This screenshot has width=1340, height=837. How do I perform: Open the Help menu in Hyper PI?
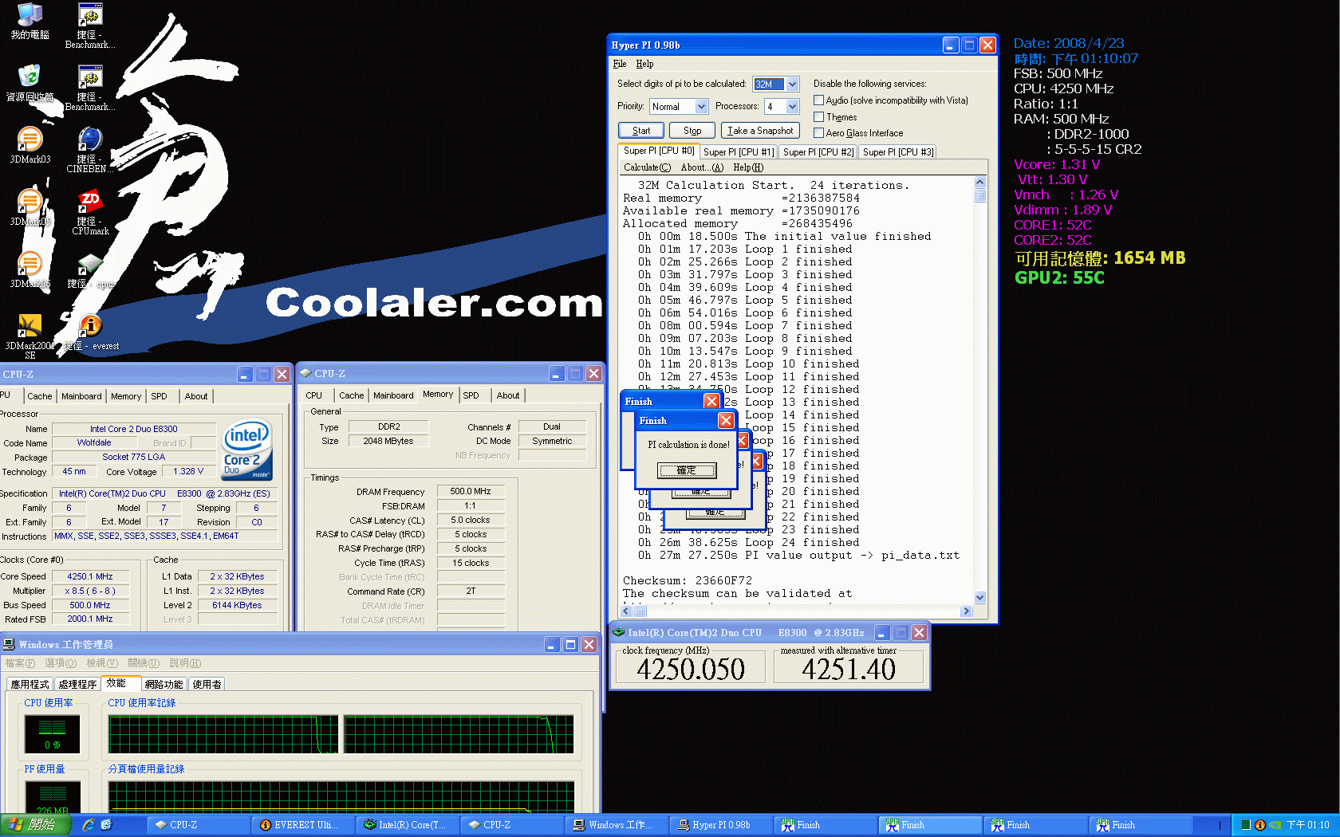coord(644,64)
